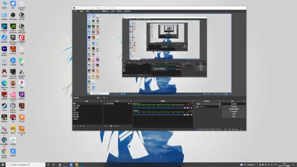Viewport: 297px width, 167px height.
Task: Open Flash blue f desktop icon
Action: 4,38
